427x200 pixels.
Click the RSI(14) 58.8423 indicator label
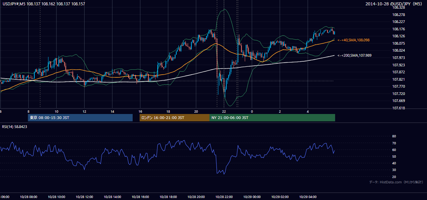15,127
